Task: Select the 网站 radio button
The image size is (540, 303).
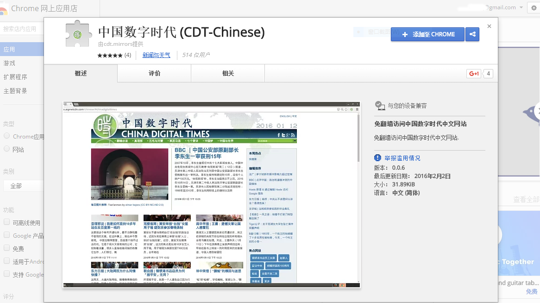Action: pyautogui.click(x=6, y=149)
